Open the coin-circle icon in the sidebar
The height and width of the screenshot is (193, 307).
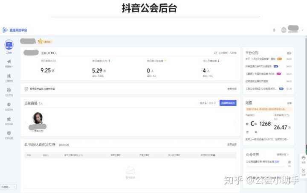point(9,90)
